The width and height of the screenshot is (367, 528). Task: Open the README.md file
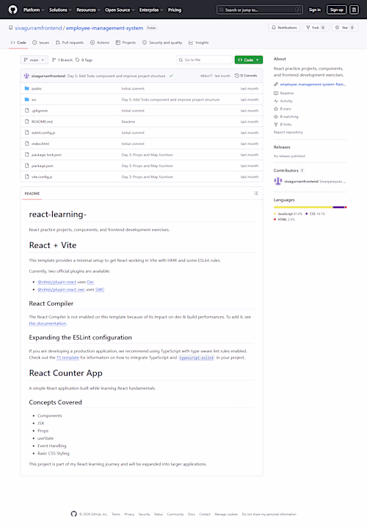coord(42,121)
